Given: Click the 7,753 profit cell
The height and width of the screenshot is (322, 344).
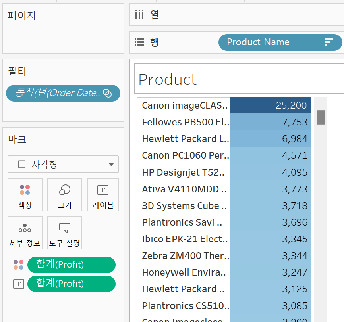Looking at the screenshot, I should (x=270, y=122).
